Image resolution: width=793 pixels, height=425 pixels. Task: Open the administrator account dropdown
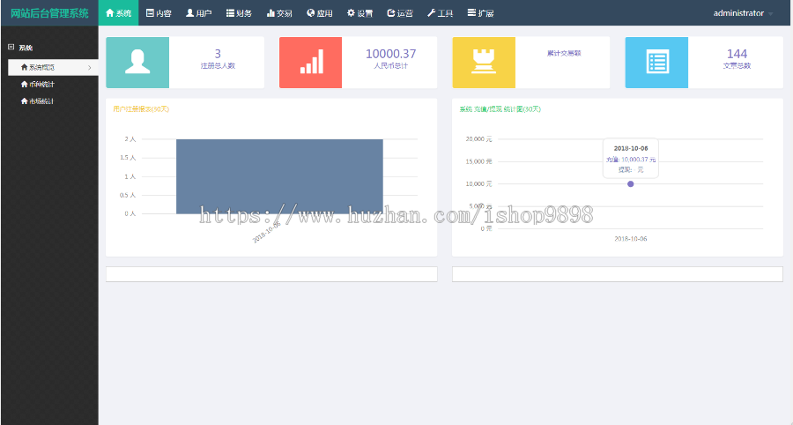coord(743,13)
